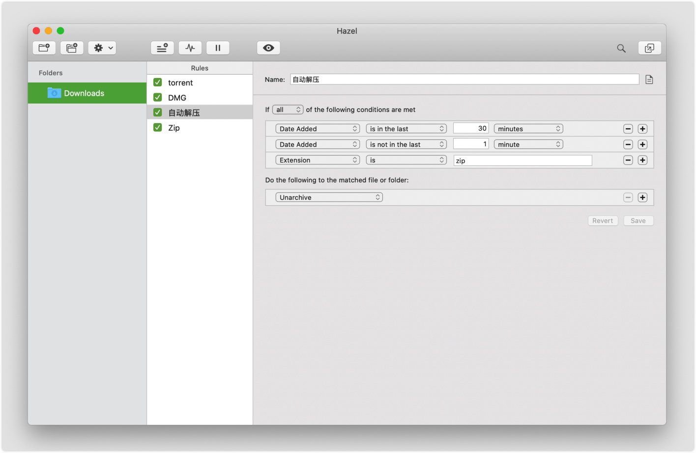Select the Zip rule

point(200,128)
